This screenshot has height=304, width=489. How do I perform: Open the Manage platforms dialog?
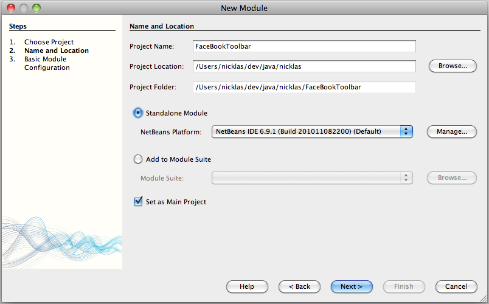point(452,131)
